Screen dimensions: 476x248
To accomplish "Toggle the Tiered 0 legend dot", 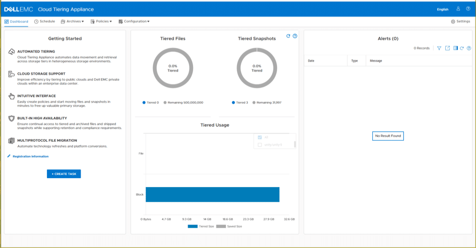I will coord(144,103).
